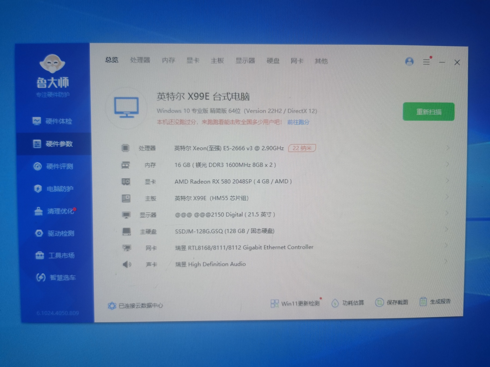
Task: Click 生成报告 generate report button
Action: tap(435, 302)
